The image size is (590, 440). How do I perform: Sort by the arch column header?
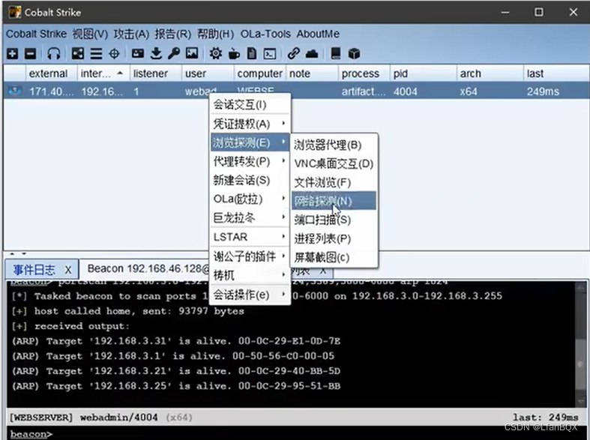[x=490, y=73]
